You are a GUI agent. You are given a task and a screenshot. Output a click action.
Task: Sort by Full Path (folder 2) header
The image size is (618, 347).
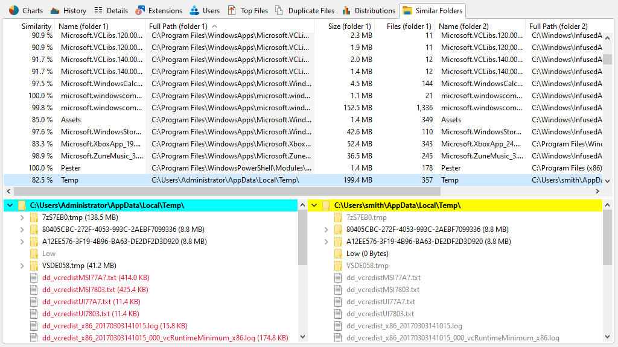[x=564, y=27]
